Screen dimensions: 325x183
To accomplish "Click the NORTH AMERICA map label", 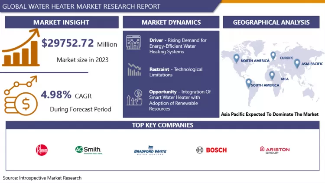I will click(x=255, y=61).
